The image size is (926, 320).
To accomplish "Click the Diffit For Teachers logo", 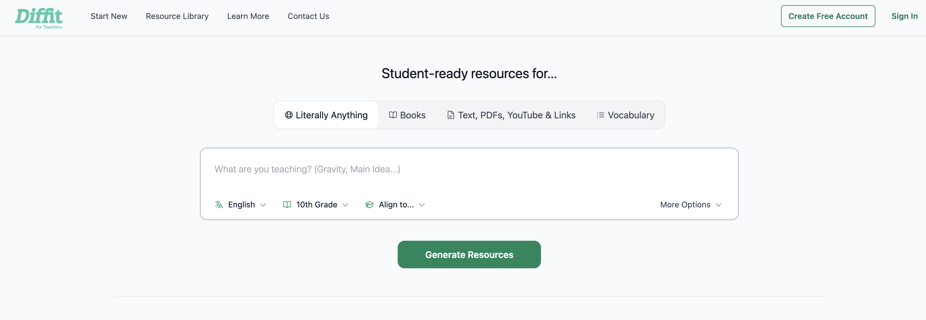I will [x=39, y=17].
